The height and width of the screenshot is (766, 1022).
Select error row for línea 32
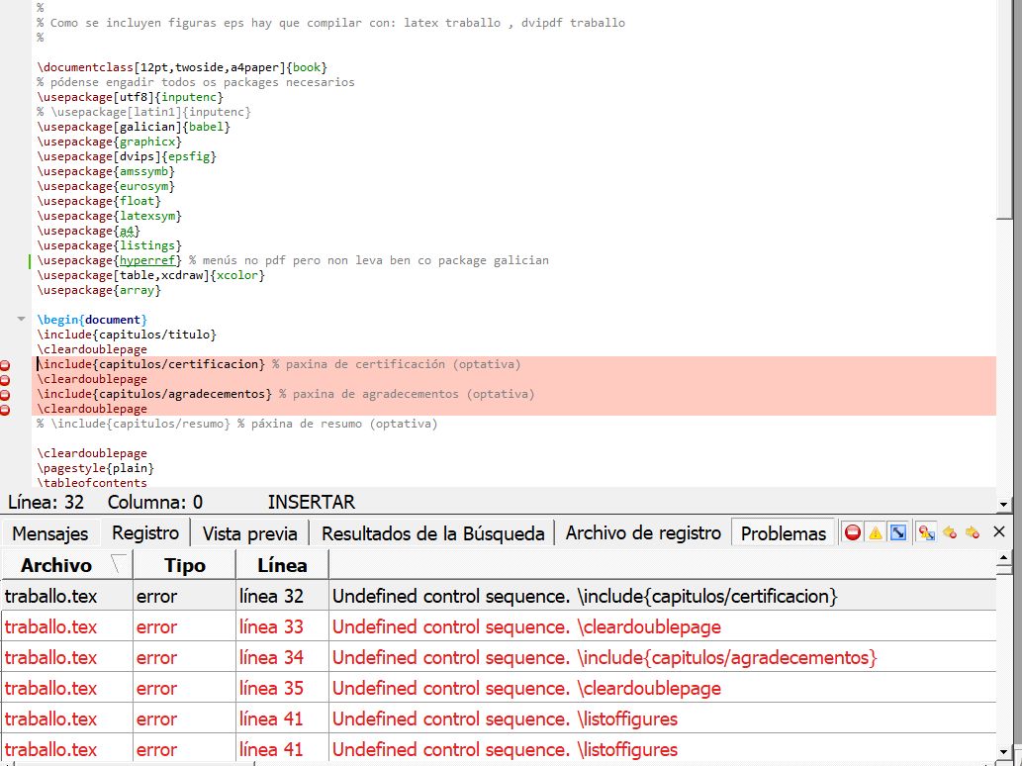tap(499, 596)
